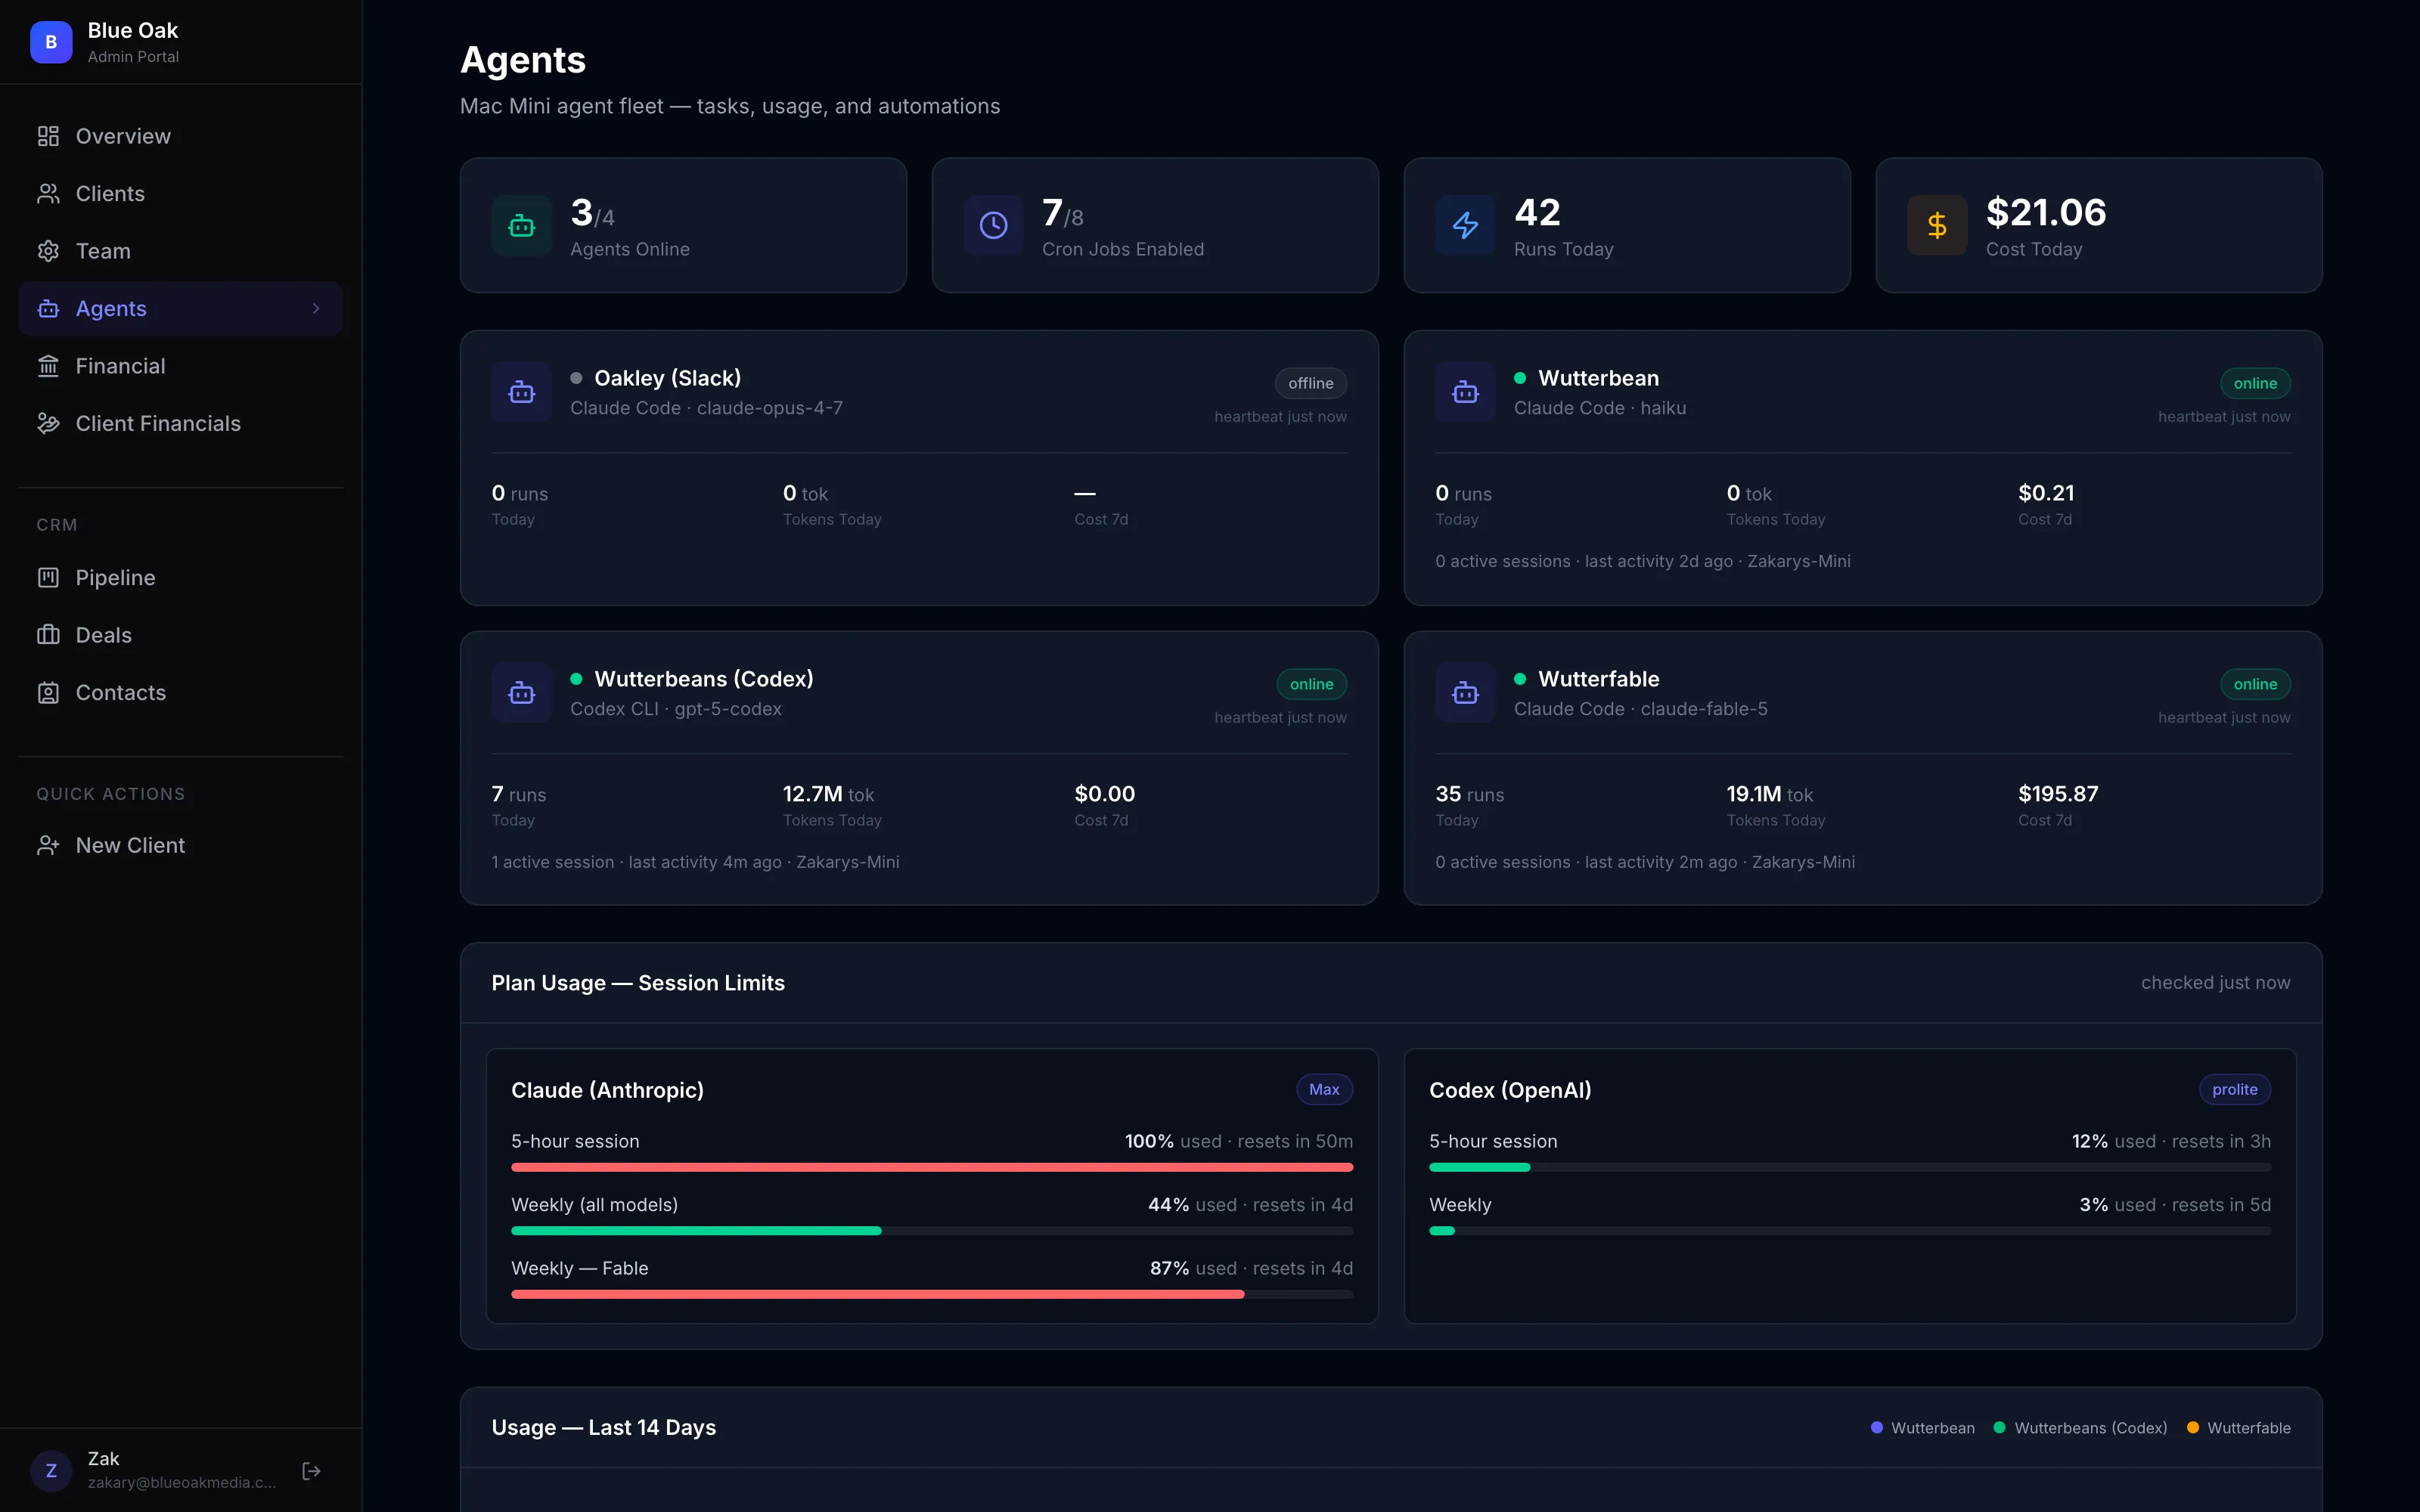This screenshot has width=2420, height=1512.
Task: Click the Cron Jobs clock icon
Action: 993,226
